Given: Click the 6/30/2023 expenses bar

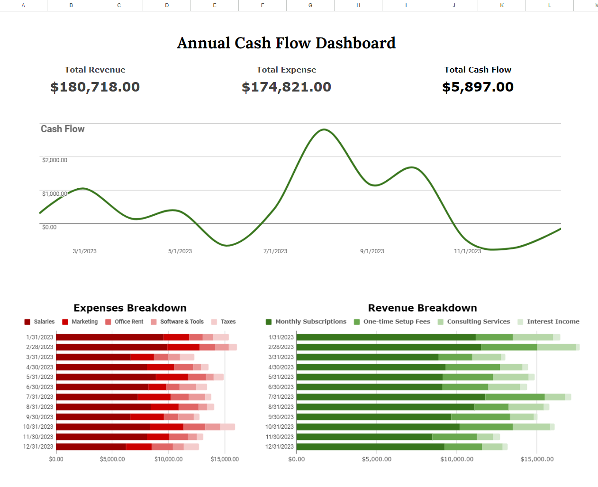Looking at the screenshot, I should click(131, 387).
